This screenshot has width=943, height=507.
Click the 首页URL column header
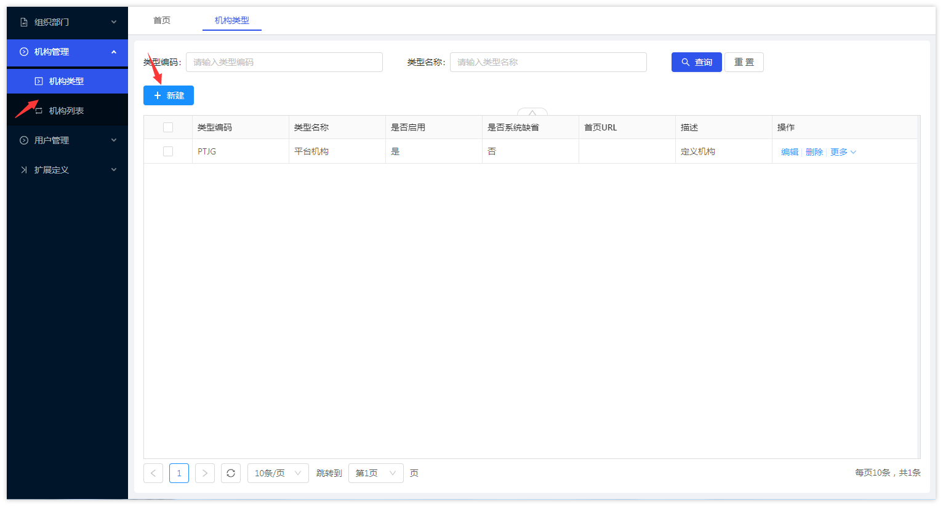pyautogui.click(x=627, y=127)
